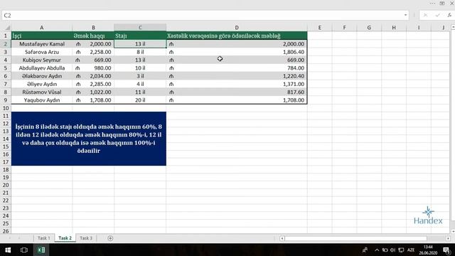Open the notification center icon

tap(446, 250)
